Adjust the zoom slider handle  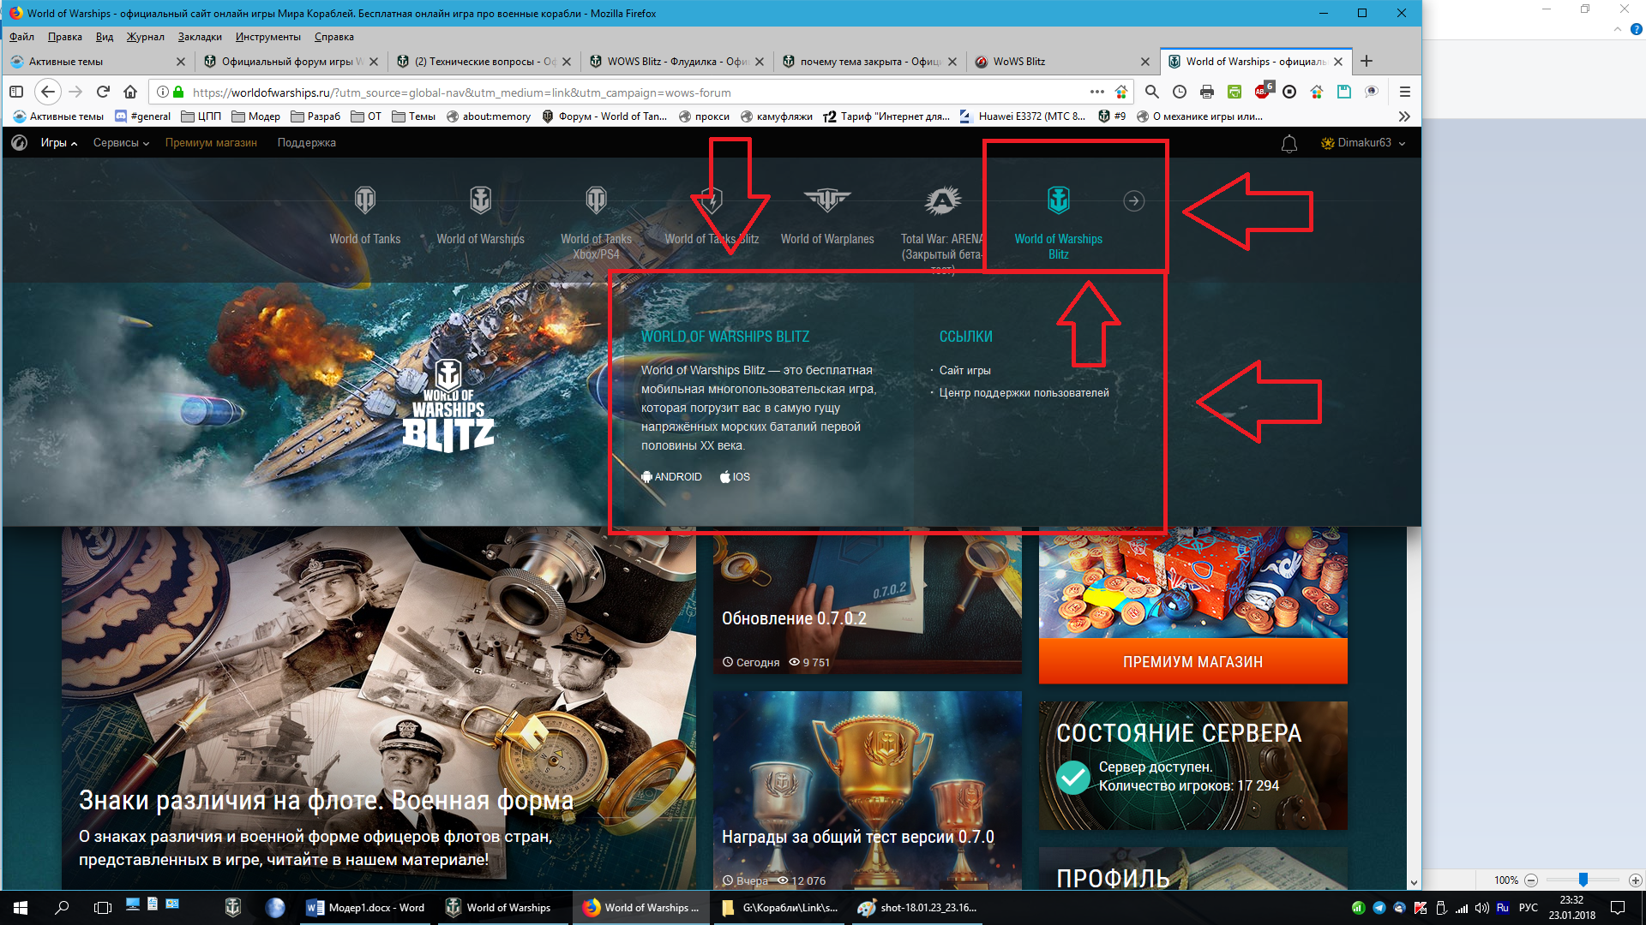click(x=1583, y=880)
